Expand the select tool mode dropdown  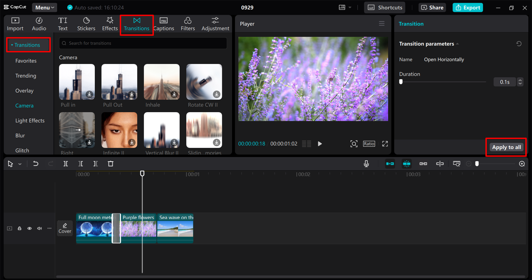[20, 164]
